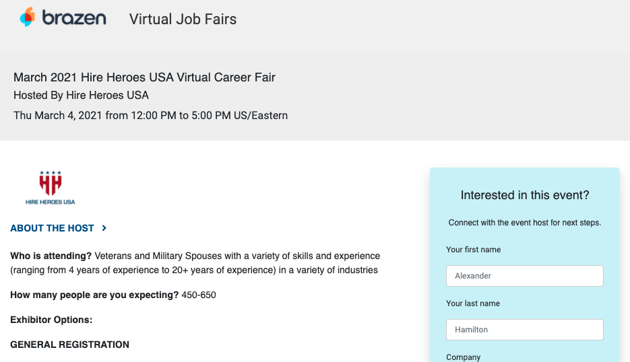The height and width of the screenshot is (362, 630).
Task: Click the GENERAL REGISTRATION heading
Action: click(x=69, y=345)
